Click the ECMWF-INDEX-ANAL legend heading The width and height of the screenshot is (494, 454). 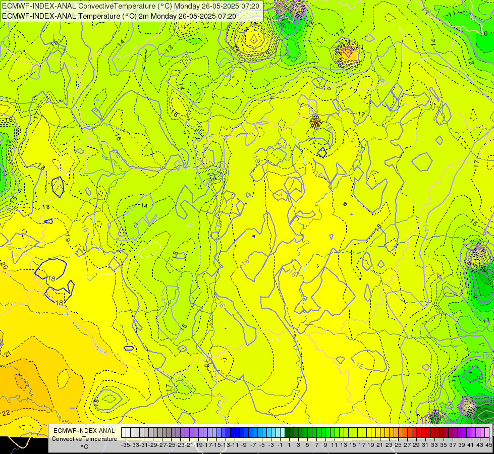(x=84, y=431)
